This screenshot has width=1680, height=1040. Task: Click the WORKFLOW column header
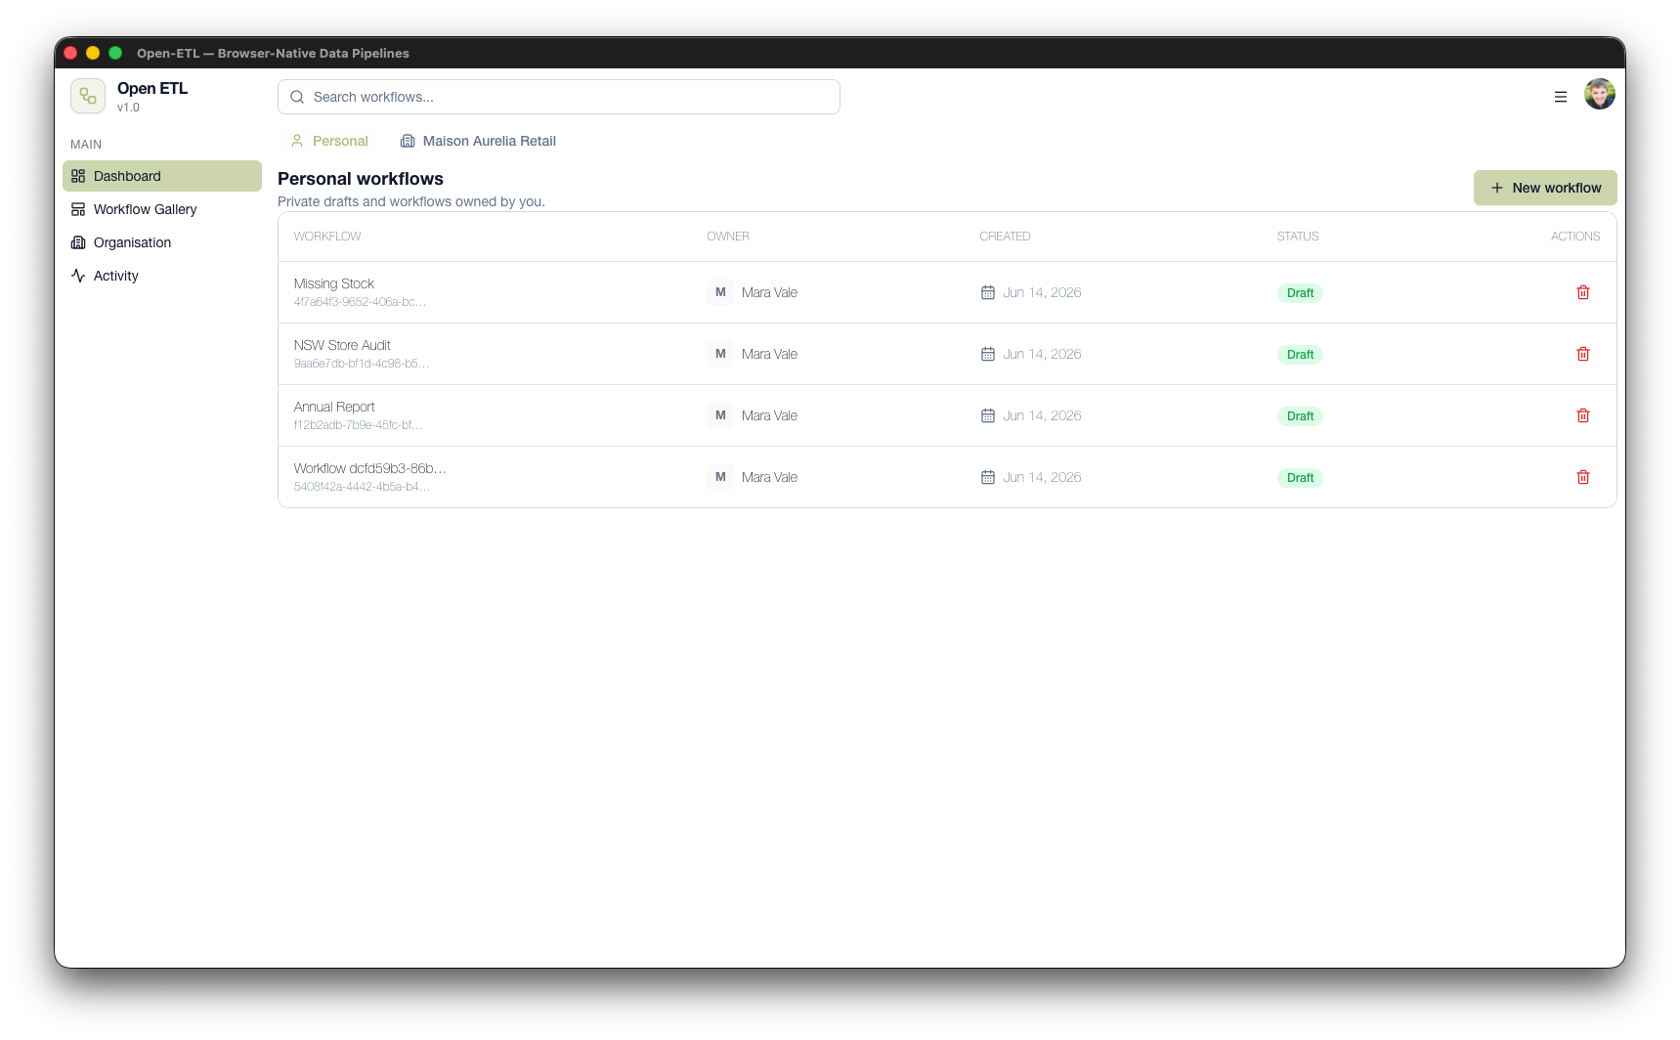click(x=327, y=237)
